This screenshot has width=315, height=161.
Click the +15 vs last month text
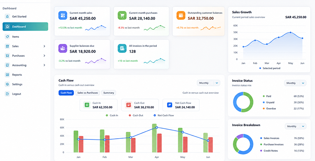(x=128, y=61)
